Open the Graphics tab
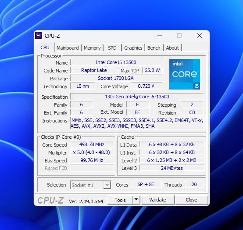The height and width of the screenshot is (230, 243). [x=133, y=48]
